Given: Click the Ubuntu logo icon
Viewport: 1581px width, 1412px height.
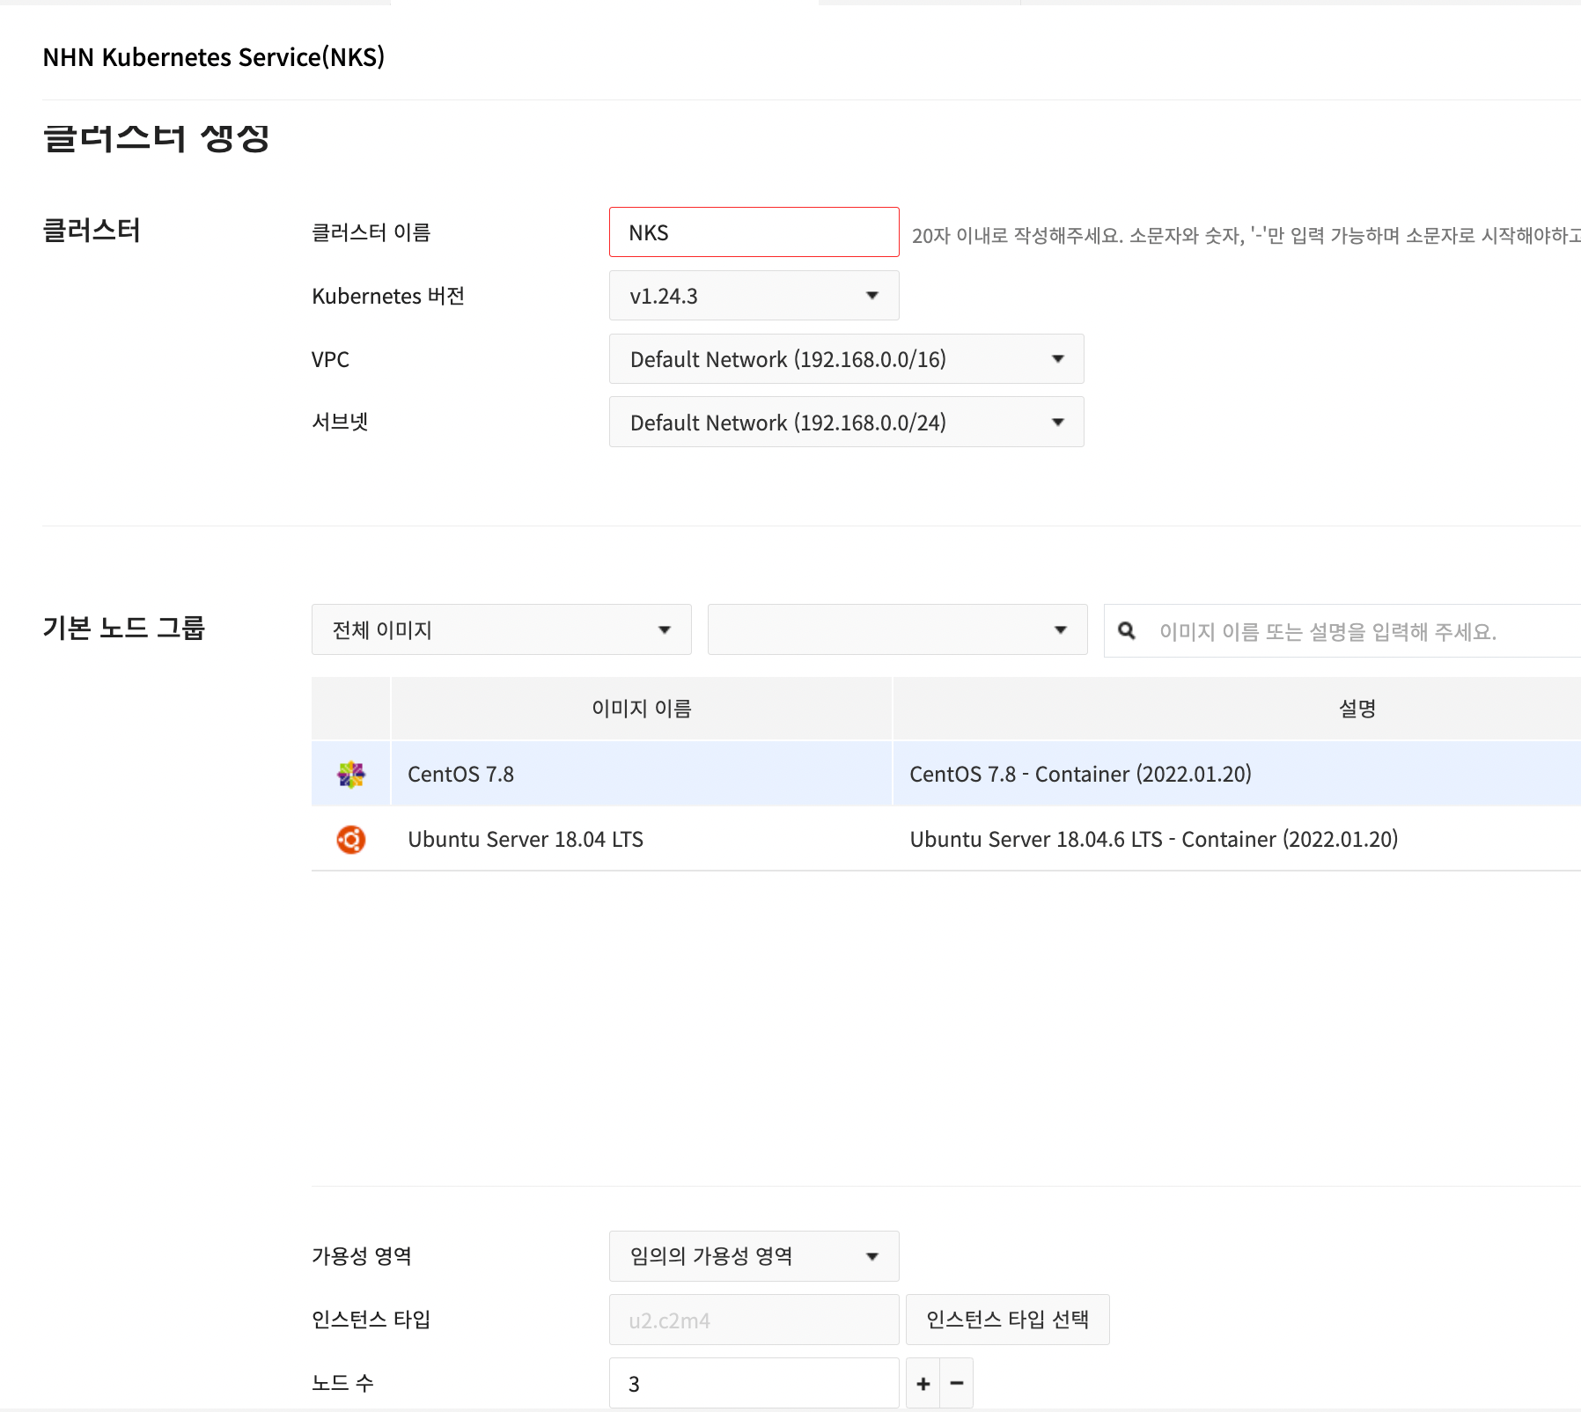Looking at the screenshot, I should [351, 839].
